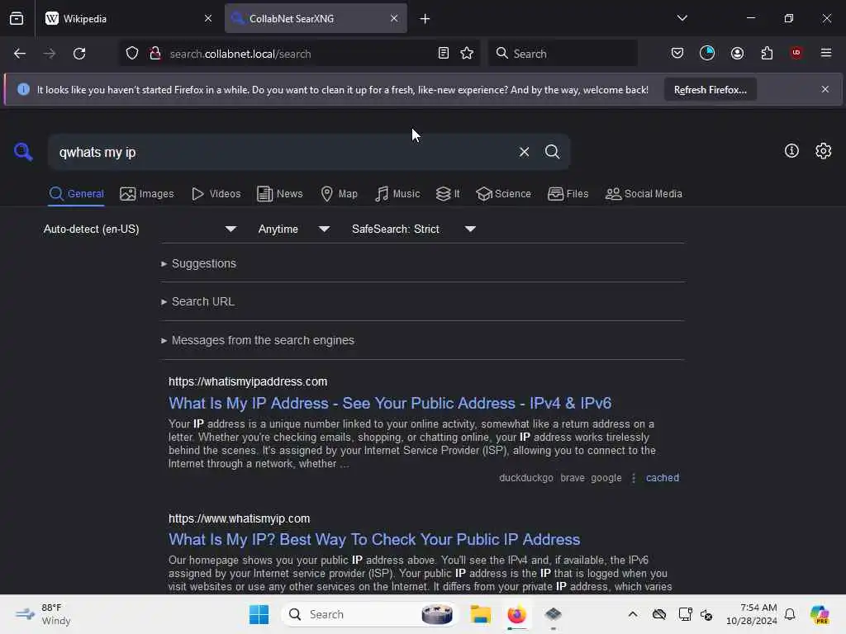Submit search with magnifier button

click(x=552, y=152)
